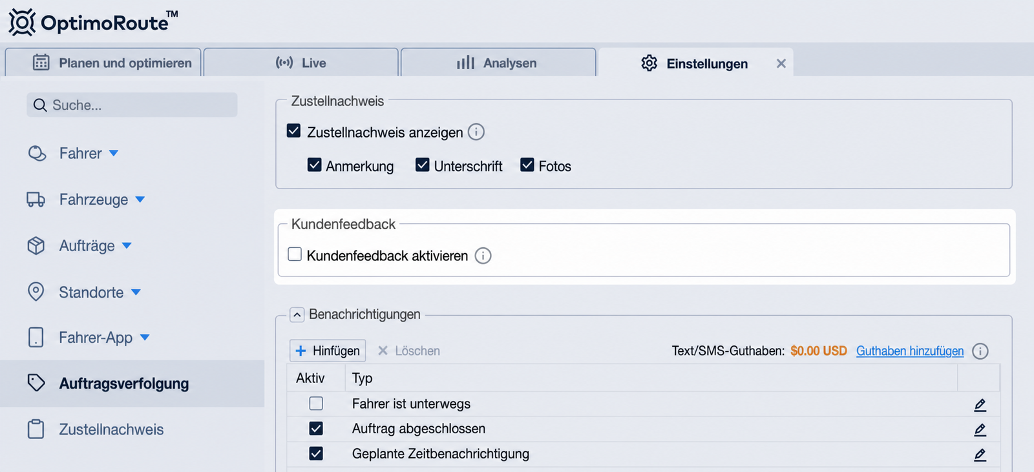Viewport: 1034px width, 472px height.
Task: Deactivate Auftrag abgeschlossen checkbox
Action: click(x=316, y=429)
